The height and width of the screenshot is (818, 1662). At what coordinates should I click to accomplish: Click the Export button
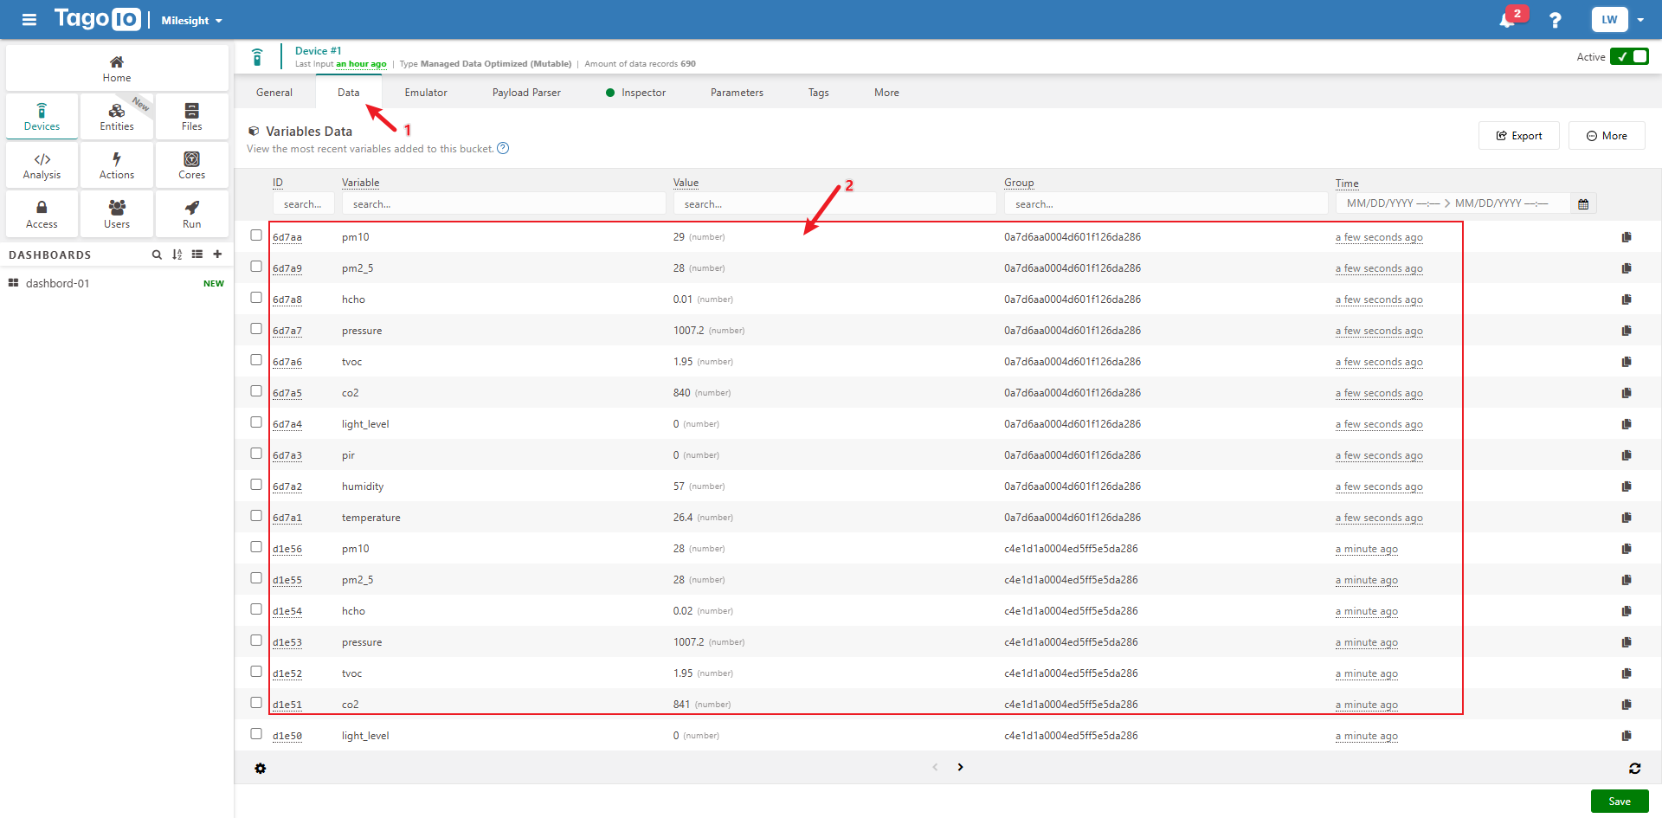click(x=1519, y=136)
